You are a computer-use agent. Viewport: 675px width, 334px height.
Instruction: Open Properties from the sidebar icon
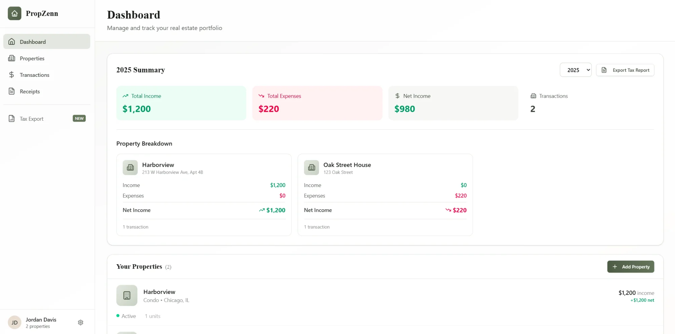click(11, 58)
